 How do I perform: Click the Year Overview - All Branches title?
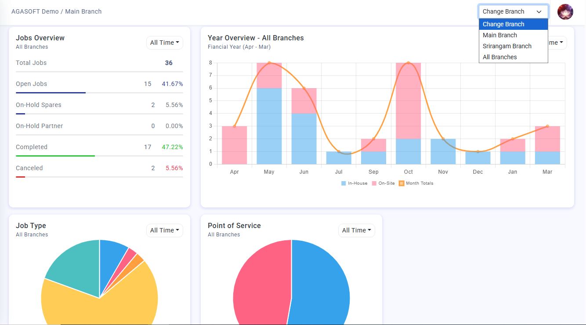click(x=256, y=38)
